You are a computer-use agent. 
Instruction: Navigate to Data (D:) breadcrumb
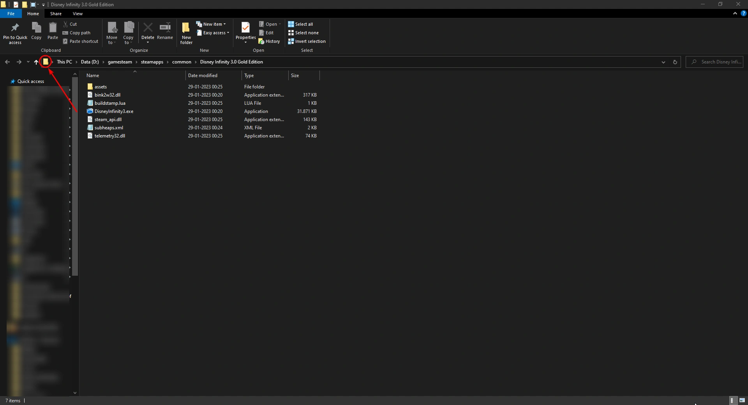coord(90,62)
